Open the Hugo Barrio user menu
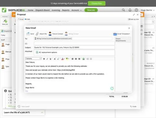Viewport: 156px width, 118px height. click(x=148, y=10)
